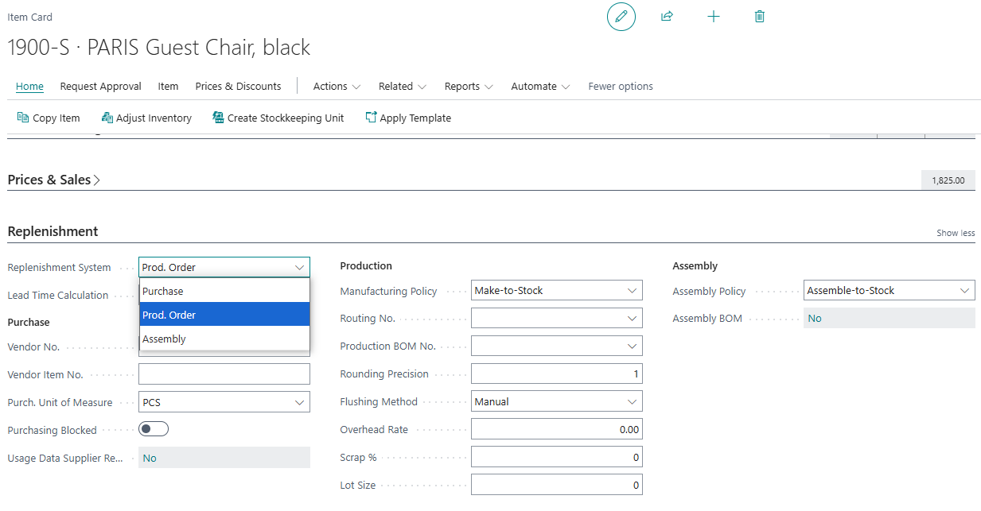
Task: Toggle the Purchasing Blocked switch
Action: 154,429
